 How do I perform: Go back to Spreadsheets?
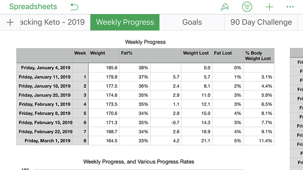tap(33, 7)
